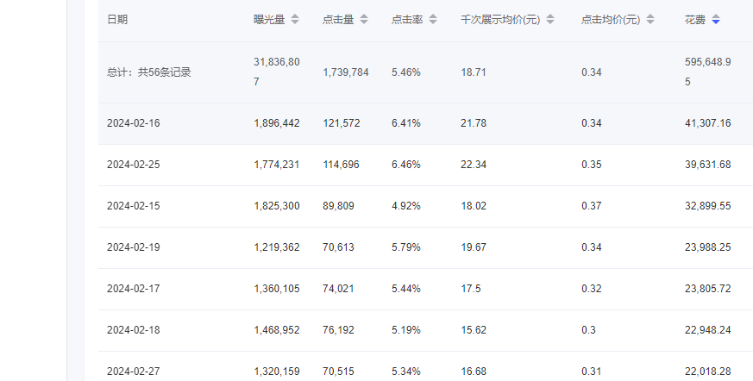Select the 2024-02-16 date row
This screenshot has width=753, height=381.
pyautogui.click(x=133, y=123)
